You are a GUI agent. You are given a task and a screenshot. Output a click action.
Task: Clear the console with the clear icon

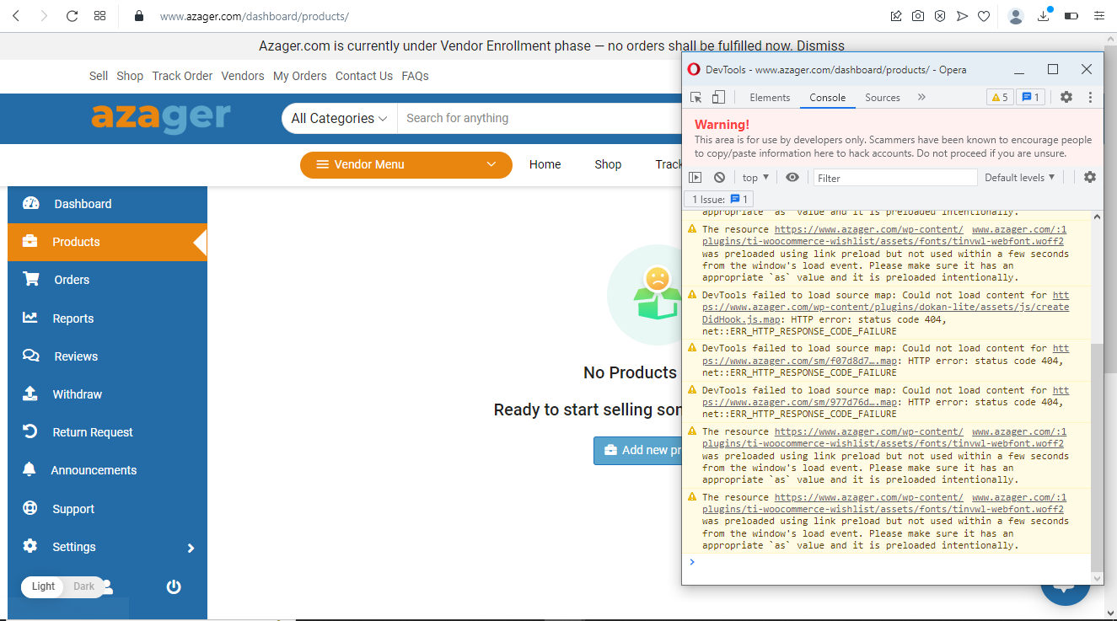pyautogui.click(x=719, y=178)
